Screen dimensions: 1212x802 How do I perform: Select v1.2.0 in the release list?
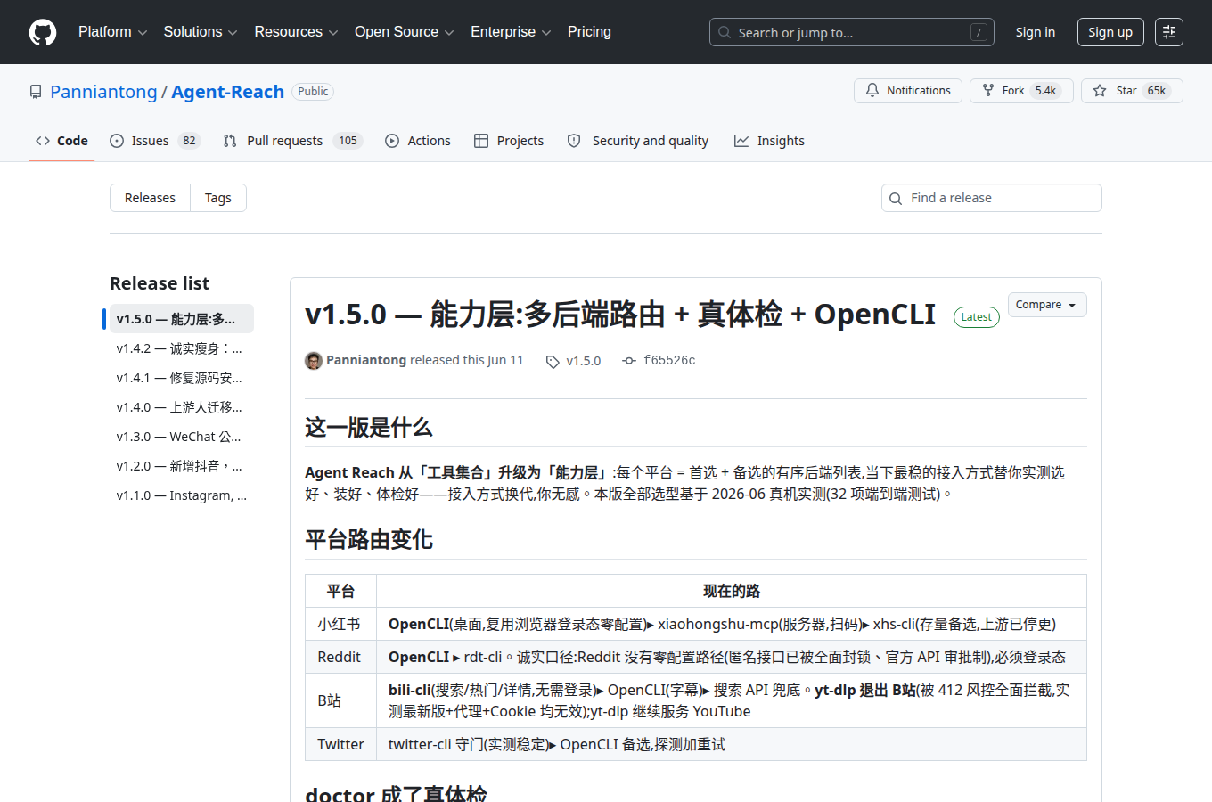point(182,466)
